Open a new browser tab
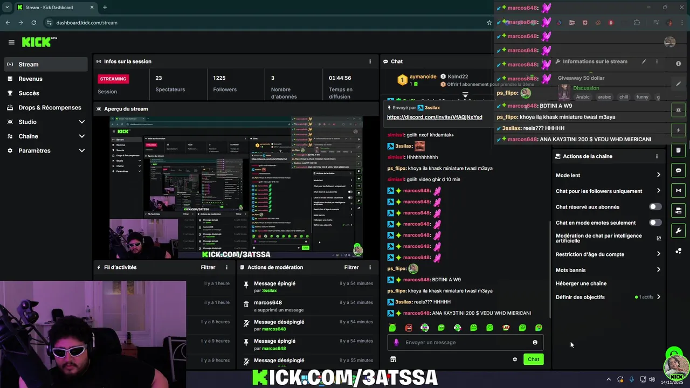The image size is (690, 388). (x=105, y=8)
